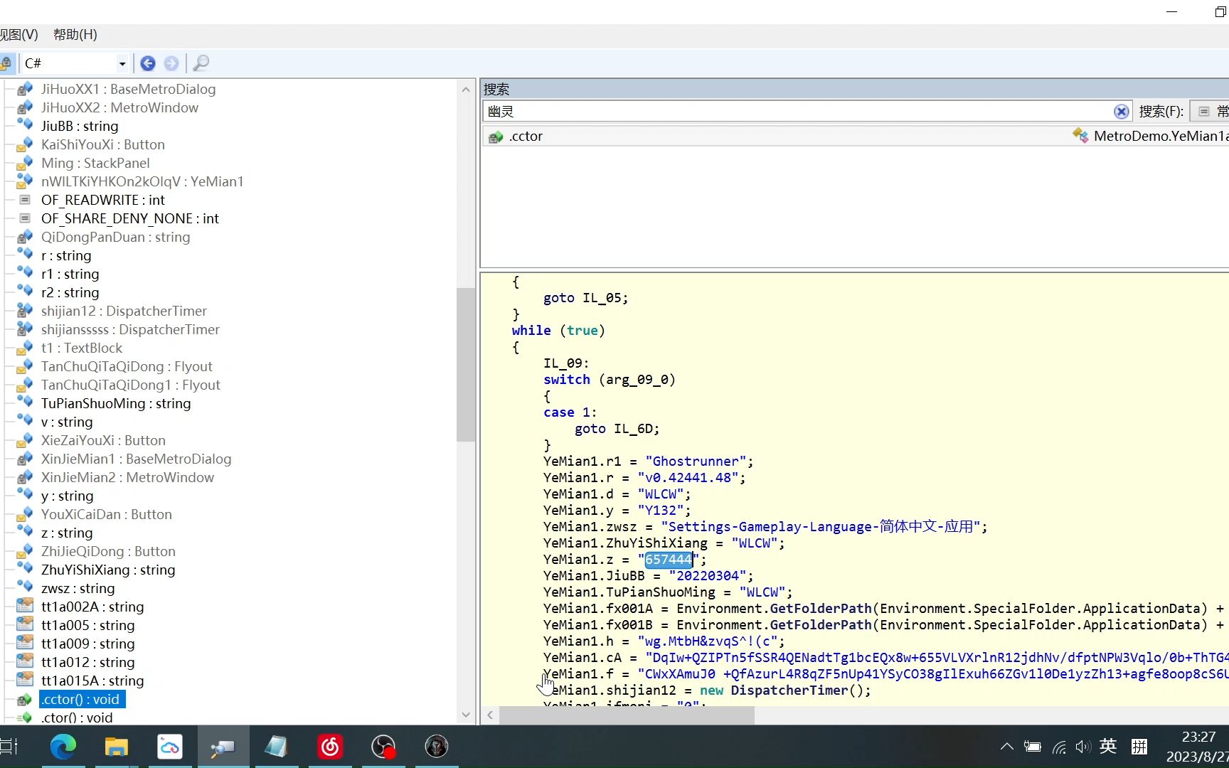The width and height of the screenshot is (1229, 768).
Task: Click the "Ghostrunner" string in code
Action: point(696,462)
